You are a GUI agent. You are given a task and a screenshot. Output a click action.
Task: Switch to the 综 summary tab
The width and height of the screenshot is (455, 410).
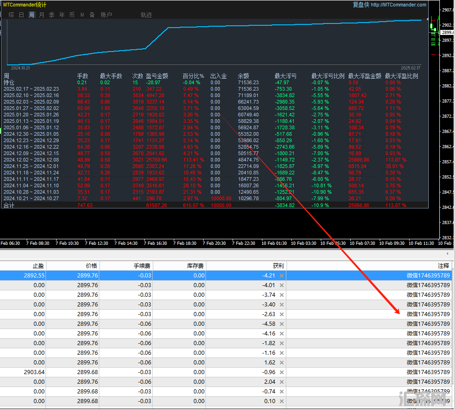click(x=11, y=15)
